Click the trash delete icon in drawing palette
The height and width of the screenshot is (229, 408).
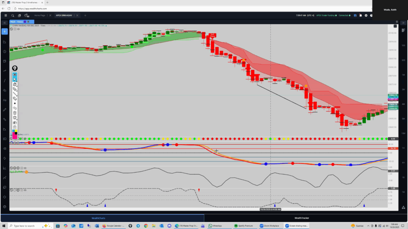pyautogui.click(x=15, y=113)
